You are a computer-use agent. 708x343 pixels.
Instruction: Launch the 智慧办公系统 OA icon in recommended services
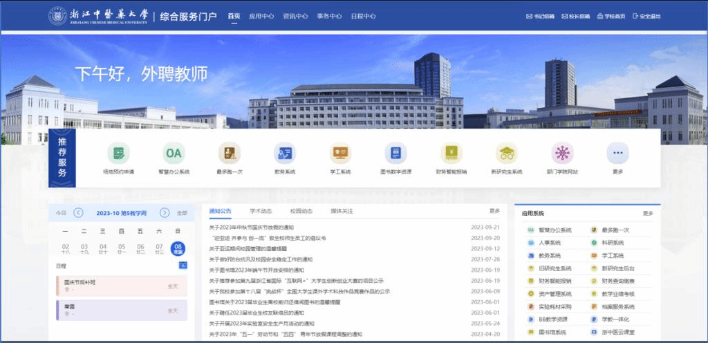tap(174, 153)
